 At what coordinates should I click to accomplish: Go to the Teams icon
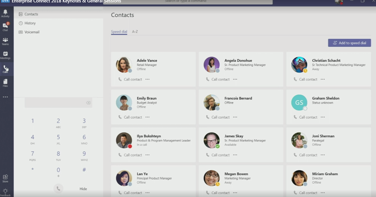[5, 41]
